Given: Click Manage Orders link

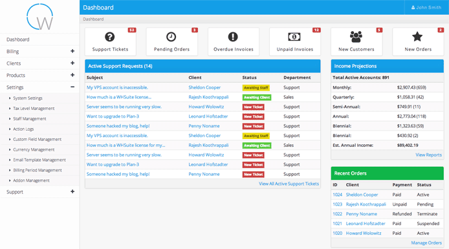Looking at the screenshot, I should (x=426, y=243).
